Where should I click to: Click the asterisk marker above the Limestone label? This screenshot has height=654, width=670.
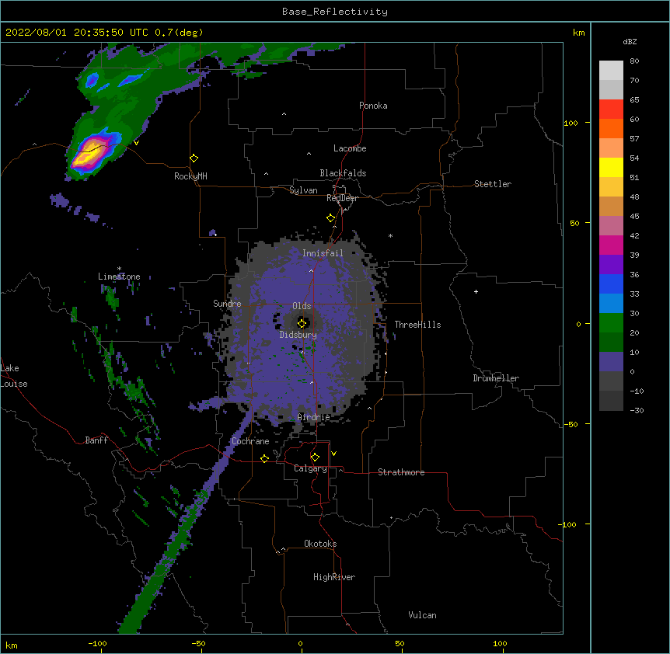[119, 269]
